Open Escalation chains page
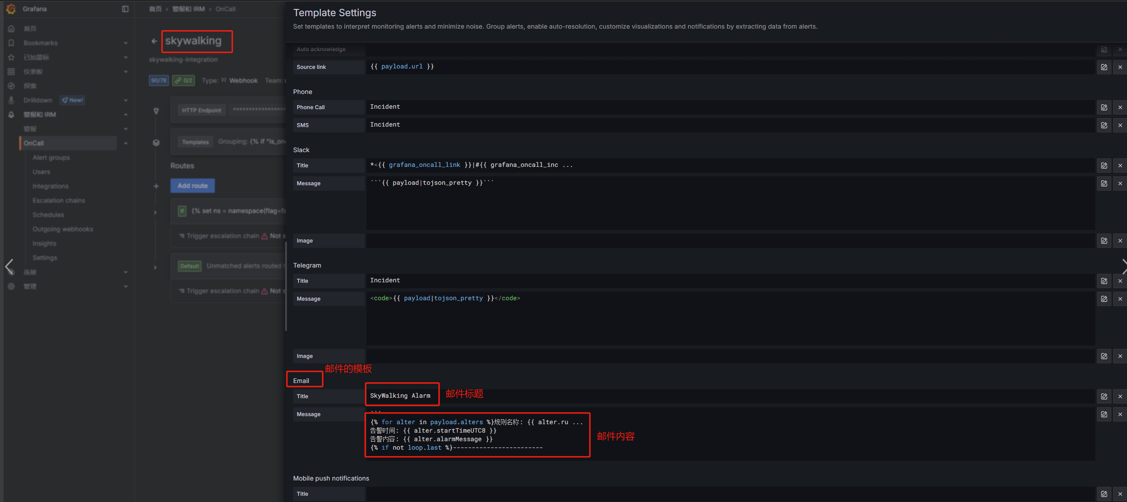Screen dimensions: 1127x502 point(59,200)
